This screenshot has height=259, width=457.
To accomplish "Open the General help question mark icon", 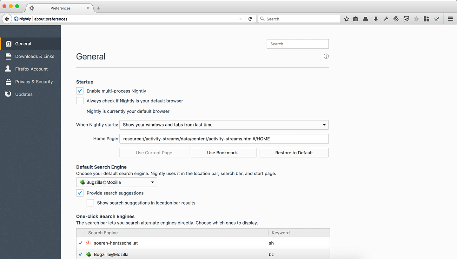I will point(326,56).
